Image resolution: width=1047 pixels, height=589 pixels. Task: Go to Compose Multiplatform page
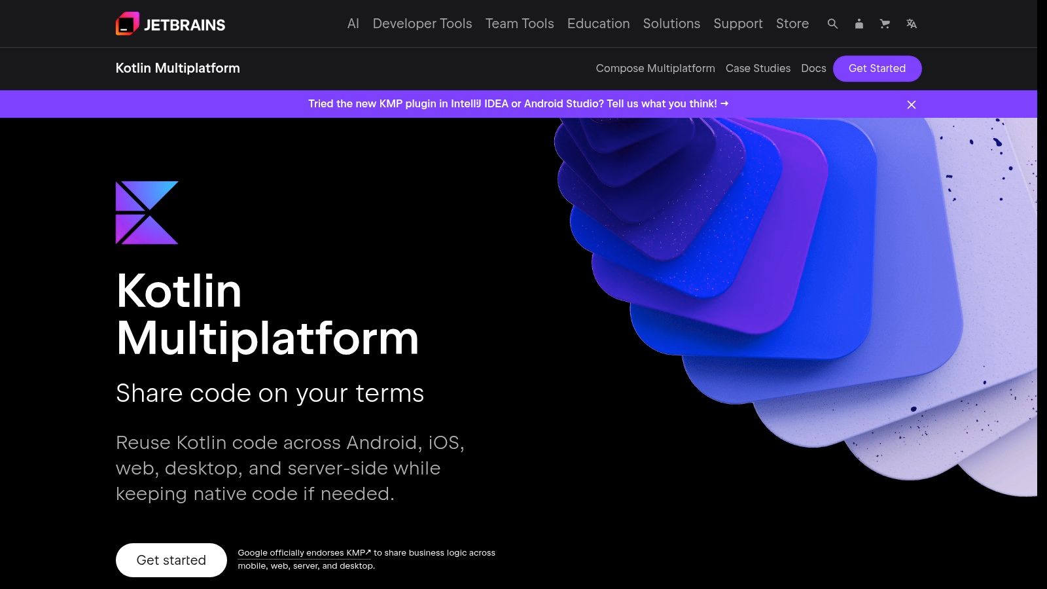pyautogui.click(x=655, y=68)
